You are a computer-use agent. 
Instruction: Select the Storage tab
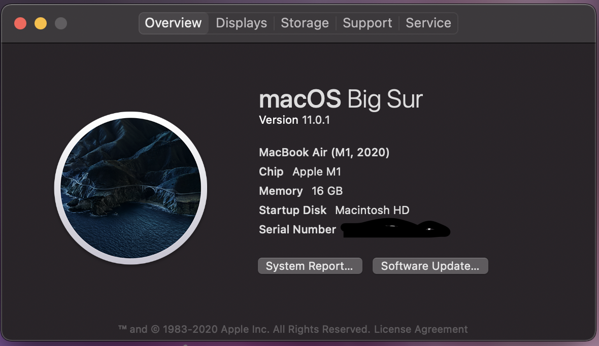(x=305, y=23)
